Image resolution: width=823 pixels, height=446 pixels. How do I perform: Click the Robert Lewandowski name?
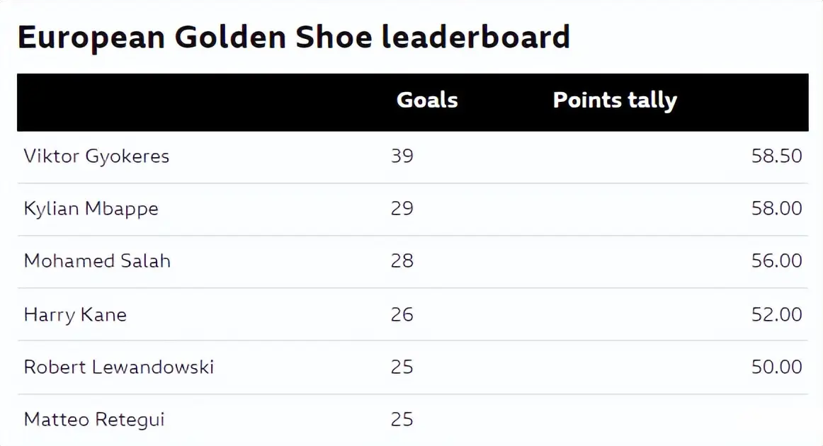pyautogui.click(x=118, y=367)
